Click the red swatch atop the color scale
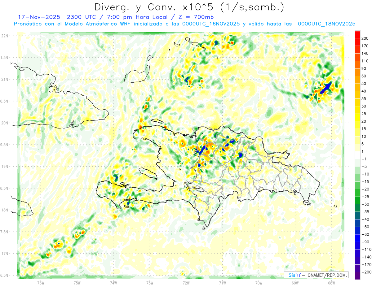372x287 pixels. pos(357,34)
